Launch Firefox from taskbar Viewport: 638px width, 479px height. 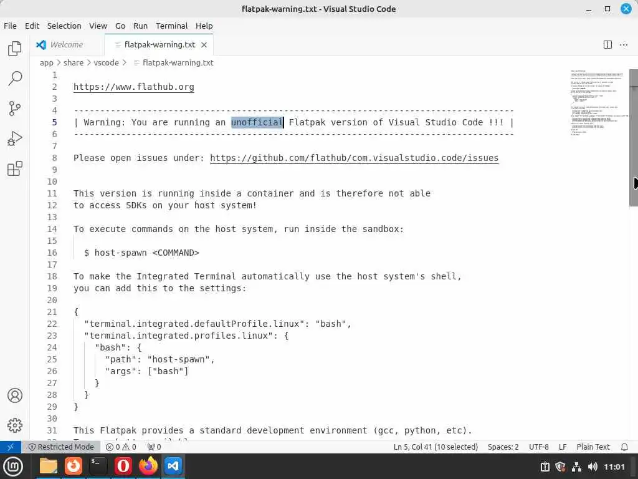point(148,466)
